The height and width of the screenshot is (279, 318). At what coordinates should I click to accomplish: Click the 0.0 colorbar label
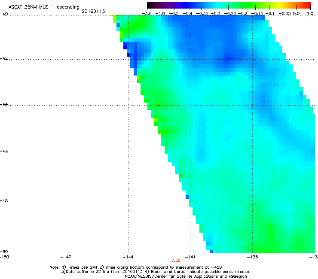click(297, 14)
